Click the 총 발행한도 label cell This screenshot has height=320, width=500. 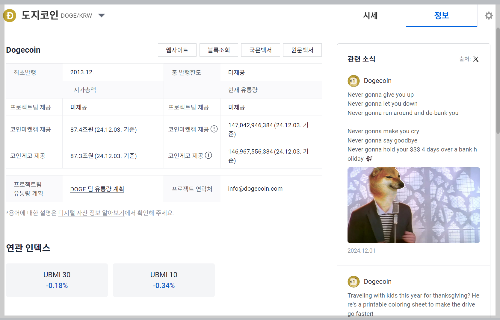192,72
